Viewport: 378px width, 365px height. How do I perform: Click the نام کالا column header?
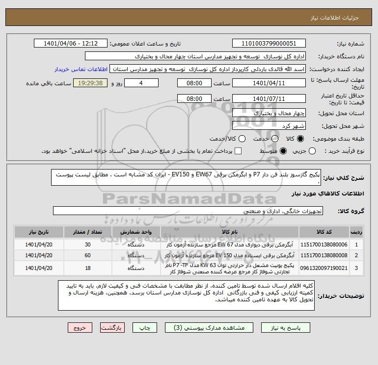[x=230, y=232]
